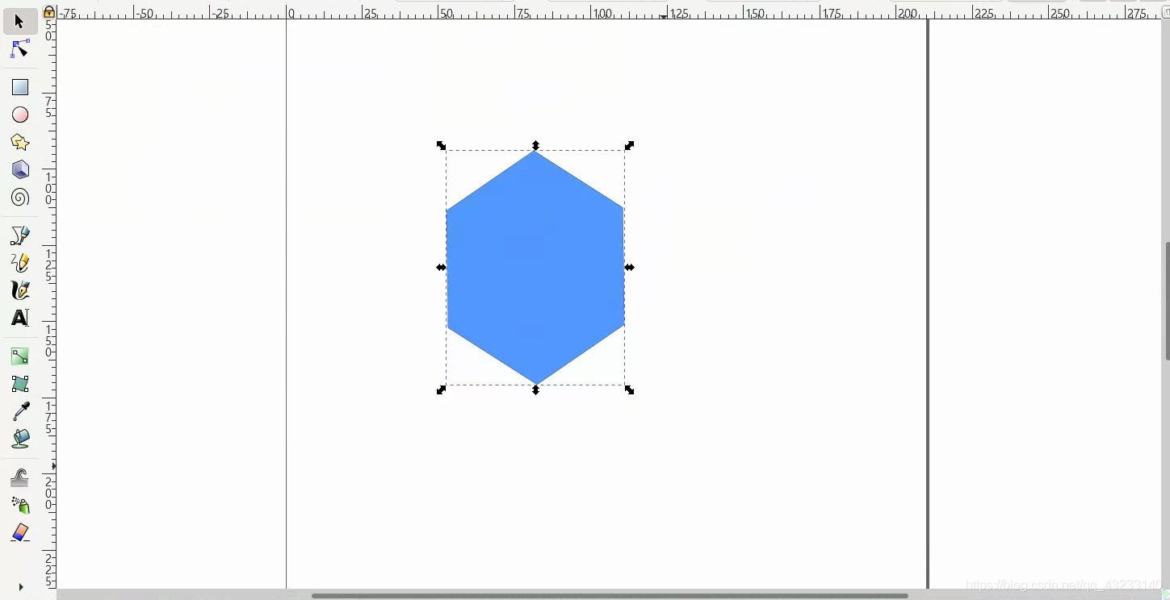Select the Selector arrow tool
The image size is (1170, 600).
click(19, 22)
